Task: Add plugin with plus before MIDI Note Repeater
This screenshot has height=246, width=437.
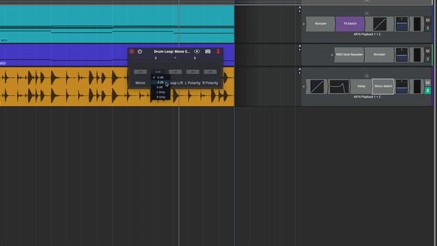Action: pos(332,55)
